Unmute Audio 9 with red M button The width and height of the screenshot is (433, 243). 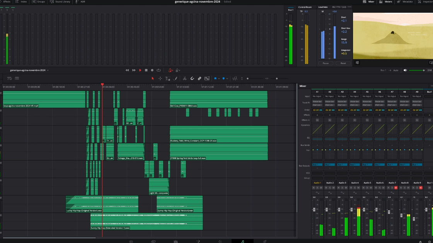(x=421, y=187)
